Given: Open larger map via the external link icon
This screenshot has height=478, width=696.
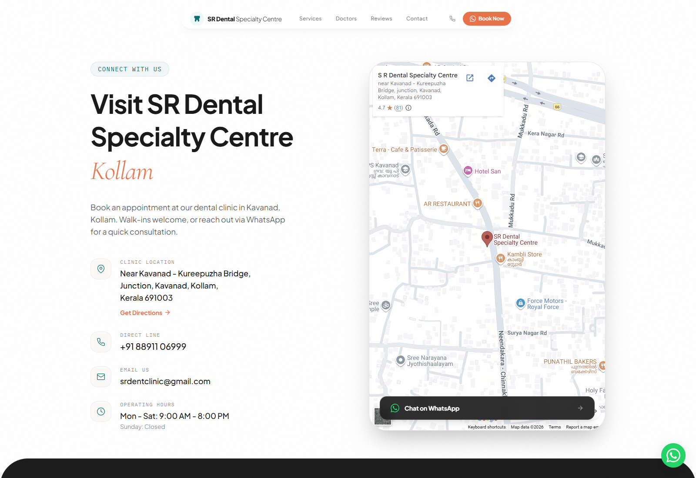Looking at the screenshot, I should [x=470, y=78].
